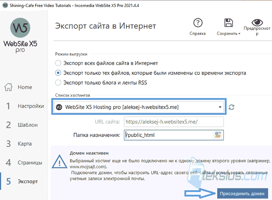Go to step 3 Карта
Screen dimensions: 272x200
click(19, 144)
